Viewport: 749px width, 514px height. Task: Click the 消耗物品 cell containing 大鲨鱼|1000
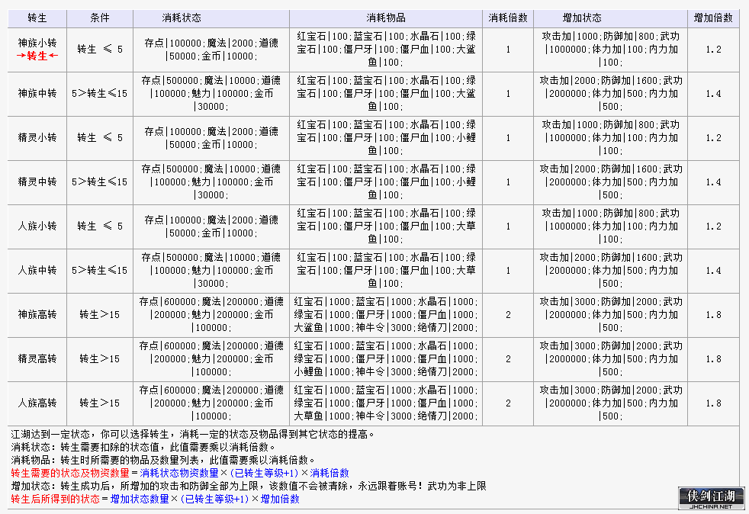[x=386, y=315]
